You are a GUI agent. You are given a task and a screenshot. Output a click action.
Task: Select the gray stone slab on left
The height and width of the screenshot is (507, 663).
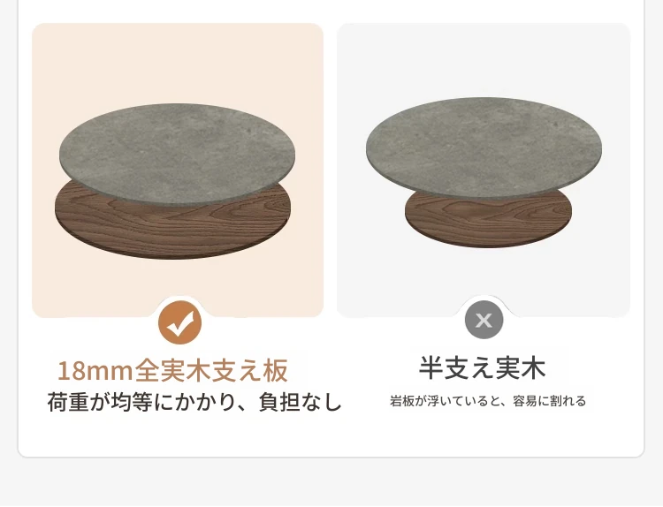click(178, 155)
